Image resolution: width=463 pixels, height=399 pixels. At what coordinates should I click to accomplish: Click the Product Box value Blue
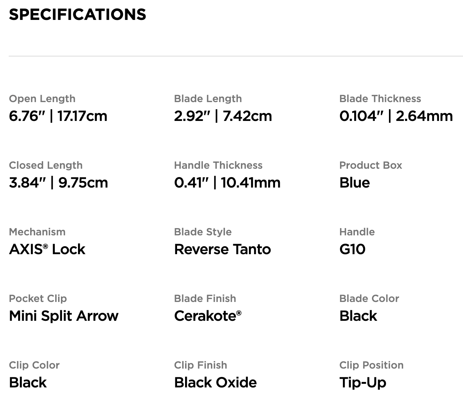[355, 183]
